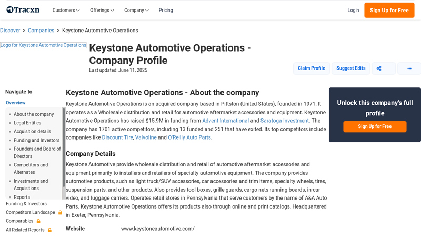Click Sign Up for Free in unlock panel
Image resolution: width=421 pixels, height=237 pixels.
[375, 126]
